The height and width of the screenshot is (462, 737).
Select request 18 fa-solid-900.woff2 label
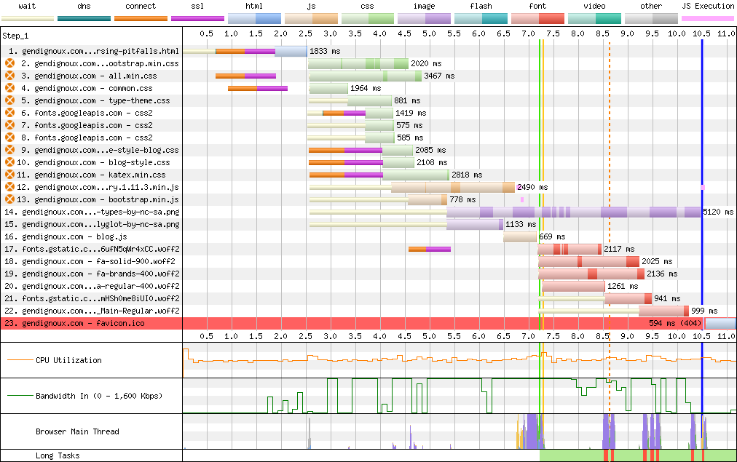[x=100, y=262]
